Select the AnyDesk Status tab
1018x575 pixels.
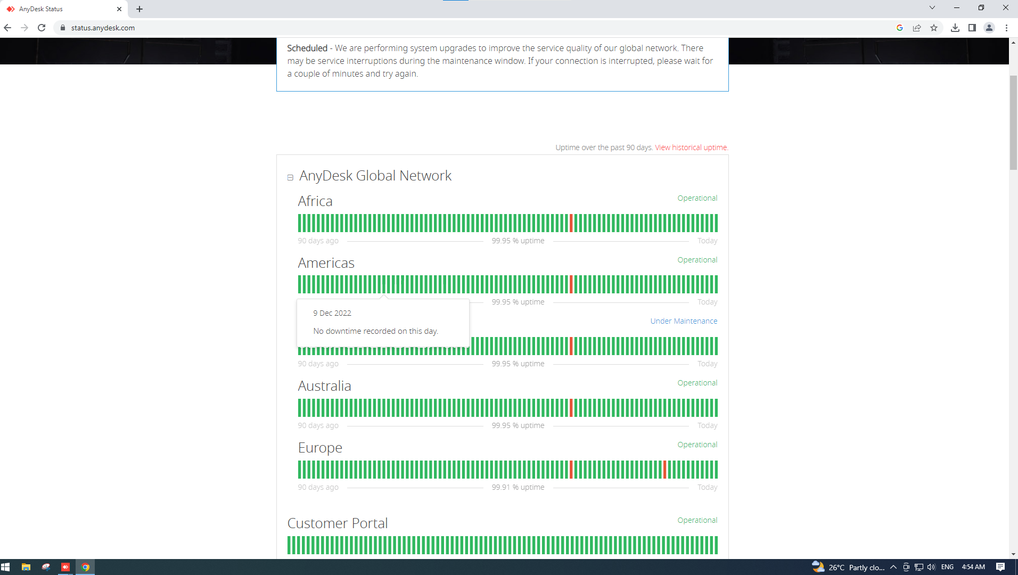coord(61,9)
